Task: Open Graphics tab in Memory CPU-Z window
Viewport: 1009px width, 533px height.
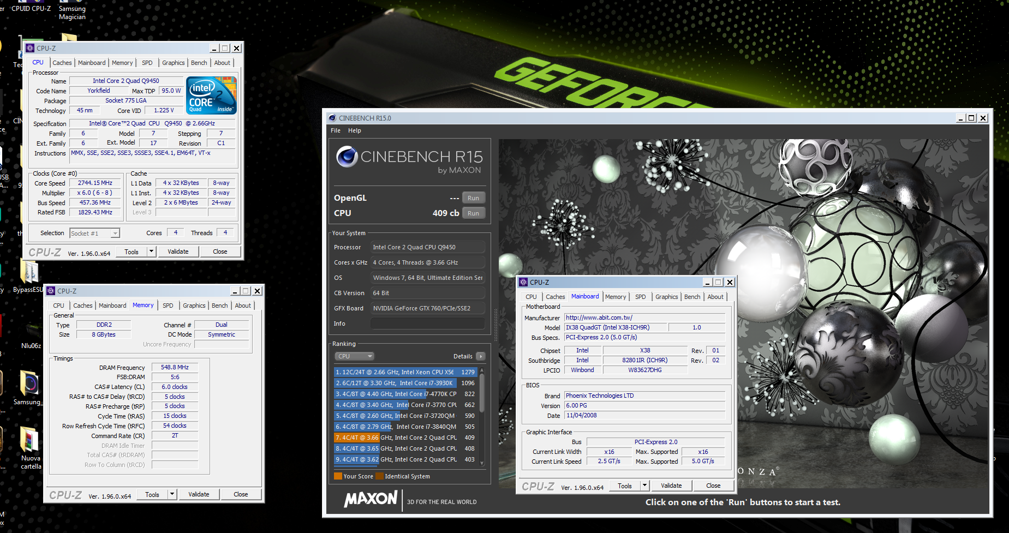Action: click(x=194, y=306)
